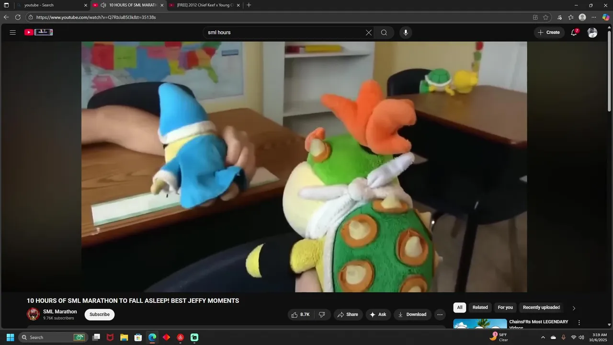613x345 pixels.
Task: Open Microsoft Edge taskbar icon
Action: click(x=152, y=337)
